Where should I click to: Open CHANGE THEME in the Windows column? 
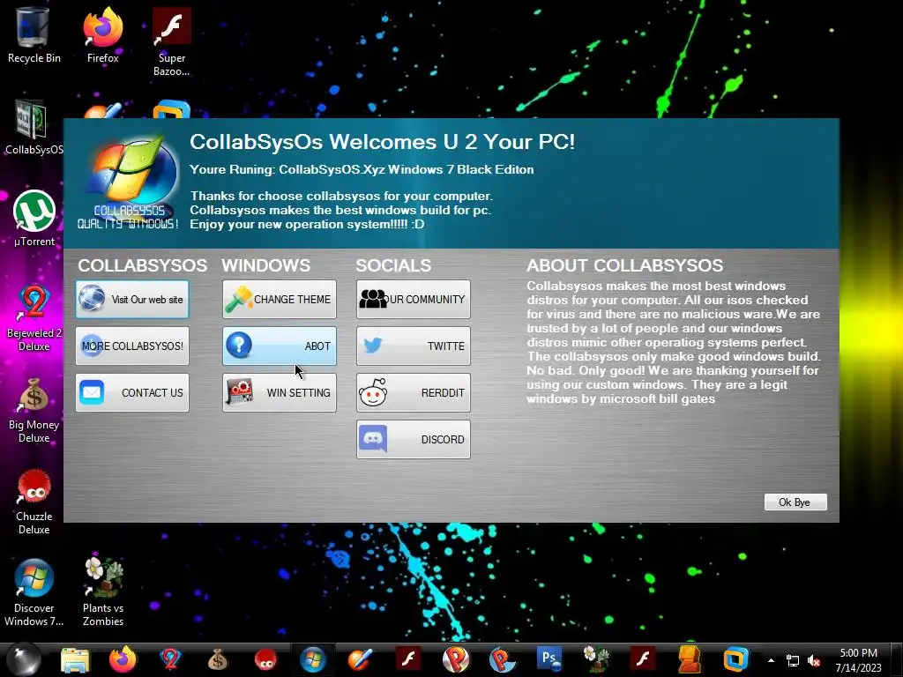pos(280,300)
